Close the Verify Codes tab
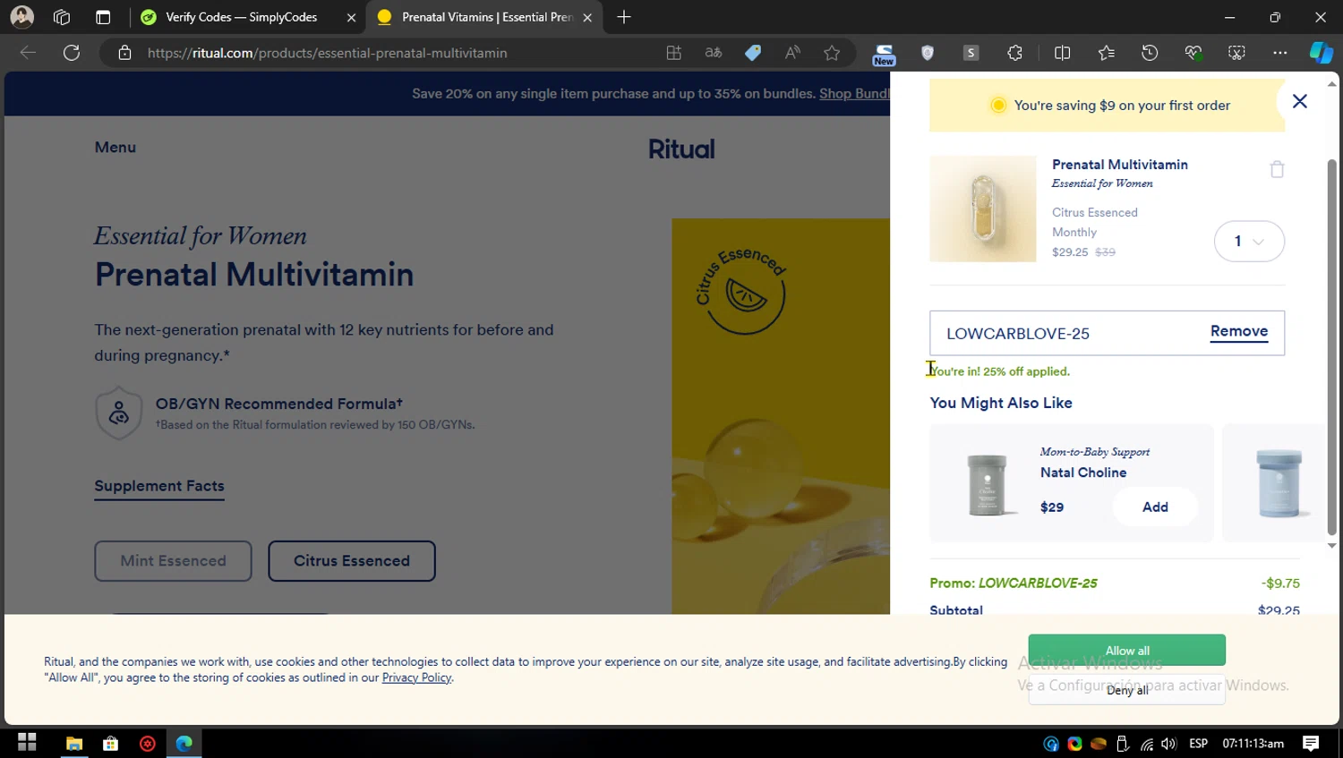Image resolution: width=1343 pixels, height=758 pixels. pos(351,17)
